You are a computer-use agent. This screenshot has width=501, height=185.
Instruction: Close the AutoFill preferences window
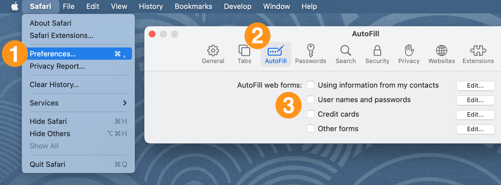point(152,34)
